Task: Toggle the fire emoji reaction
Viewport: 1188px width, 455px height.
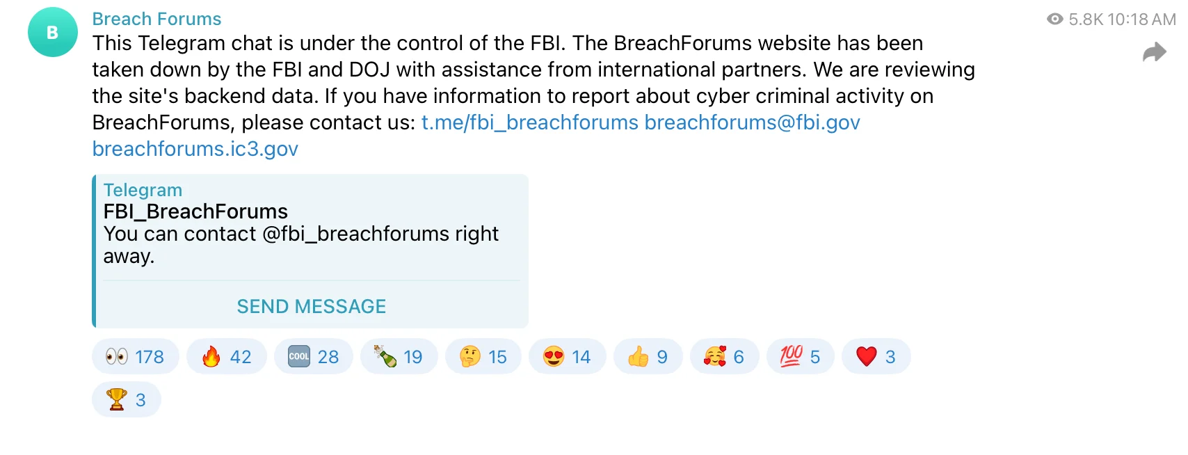Action: point(226,357)
